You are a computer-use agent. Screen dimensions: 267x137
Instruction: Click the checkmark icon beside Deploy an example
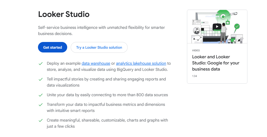coord(40,63)
